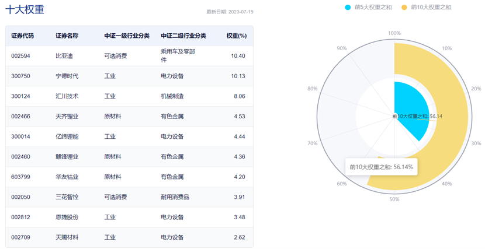Click weight value 10.40

pos(238,56)
